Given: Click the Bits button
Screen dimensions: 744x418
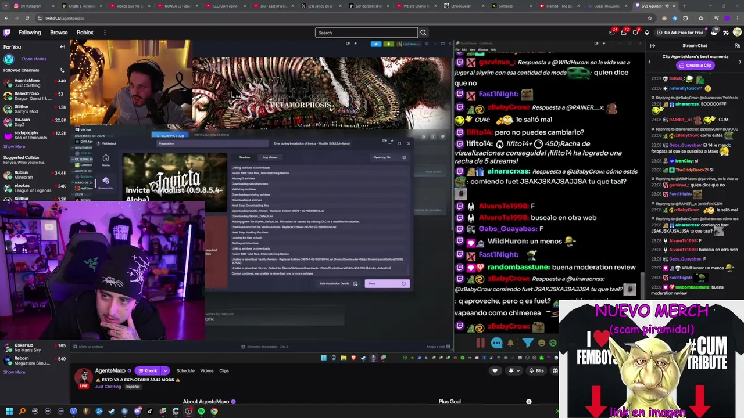Looking at the screenshot, I should (x=536, y=370).
